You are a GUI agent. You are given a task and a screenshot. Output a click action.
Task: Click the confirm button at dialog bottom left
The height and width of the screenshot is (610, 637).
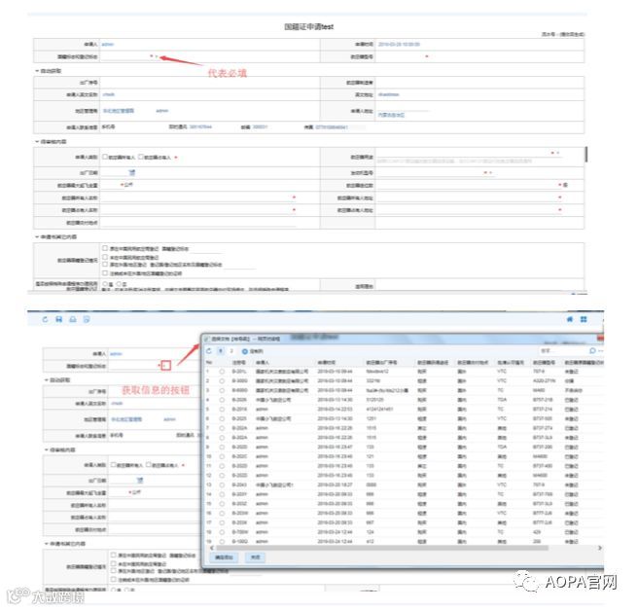coord(224,557)
